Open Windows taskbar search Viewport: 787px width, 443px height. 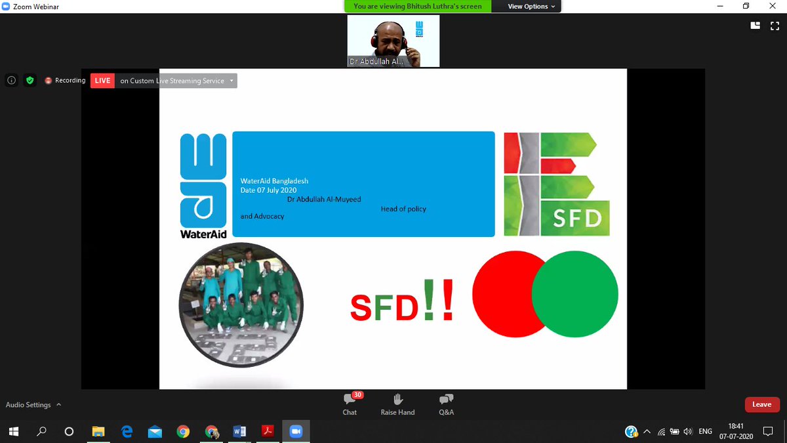(41, 431)
